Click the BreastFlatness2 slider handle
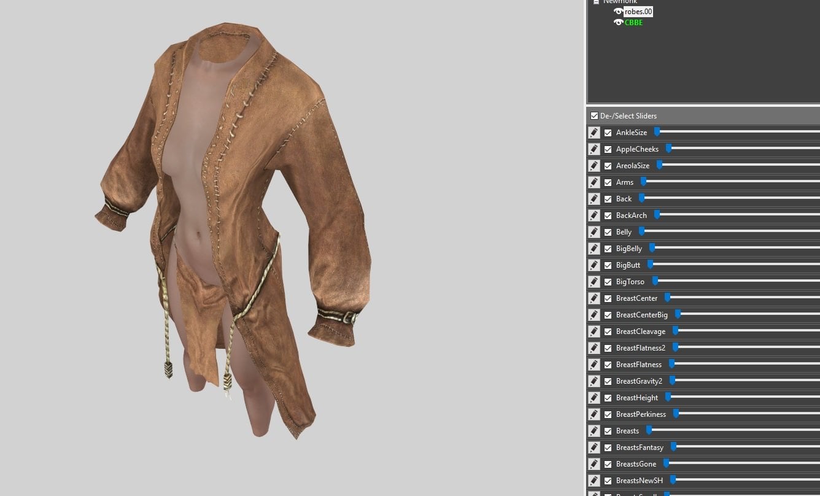 coord(675,347)
